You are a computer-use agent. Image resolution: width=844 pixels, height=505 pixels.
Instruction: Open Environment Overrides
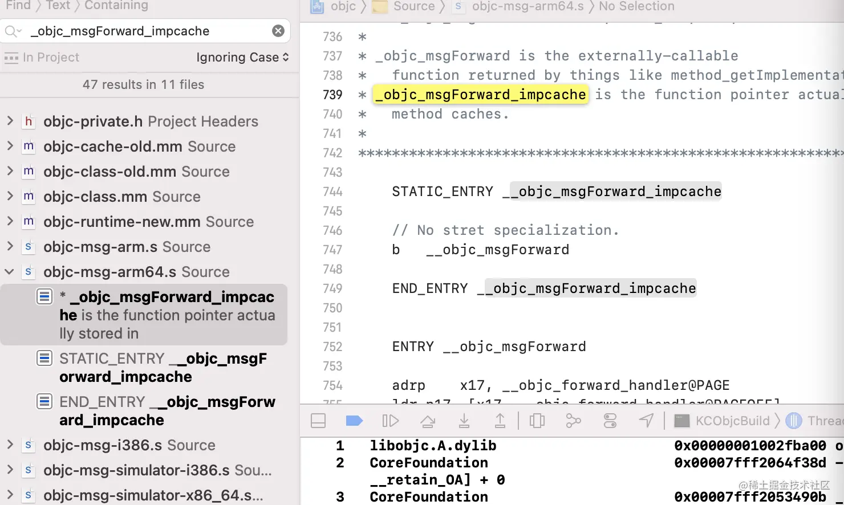(610, 421)
